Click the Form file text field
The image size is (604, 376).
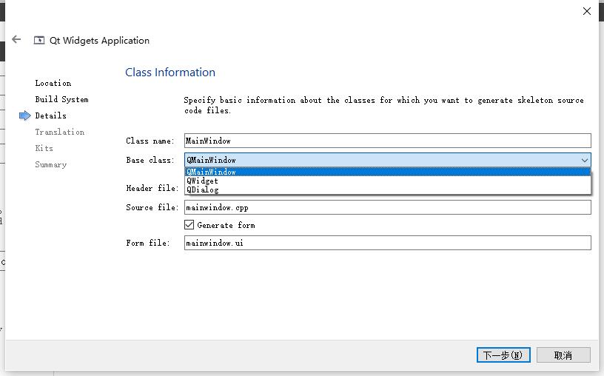(x=388, y=243)
